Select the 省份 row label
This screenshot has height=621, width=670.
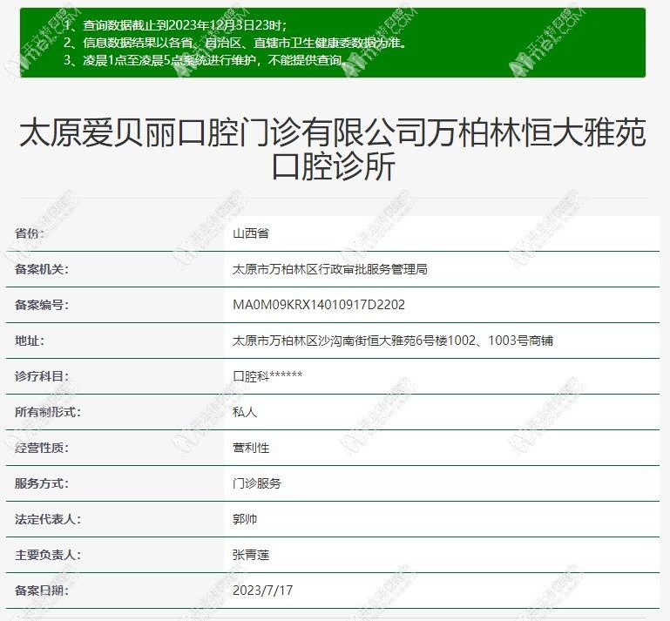click(30, 233)
